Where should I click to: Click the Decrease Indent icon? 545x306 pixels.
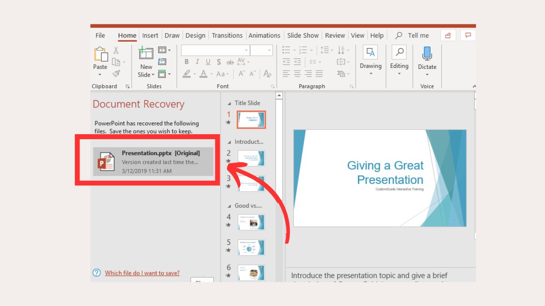286,62
